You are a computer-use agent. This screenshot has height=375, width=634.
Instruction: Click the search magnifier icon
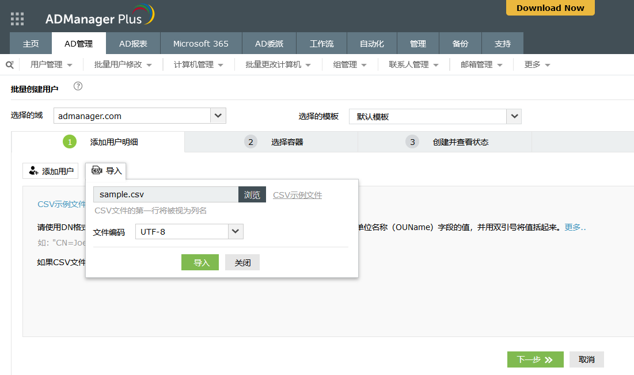[x=9, y=64]
